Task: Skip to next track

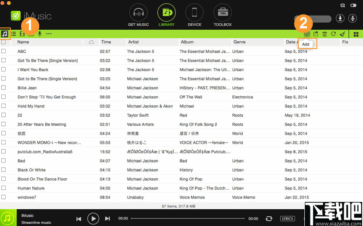Action: (107, 219)
